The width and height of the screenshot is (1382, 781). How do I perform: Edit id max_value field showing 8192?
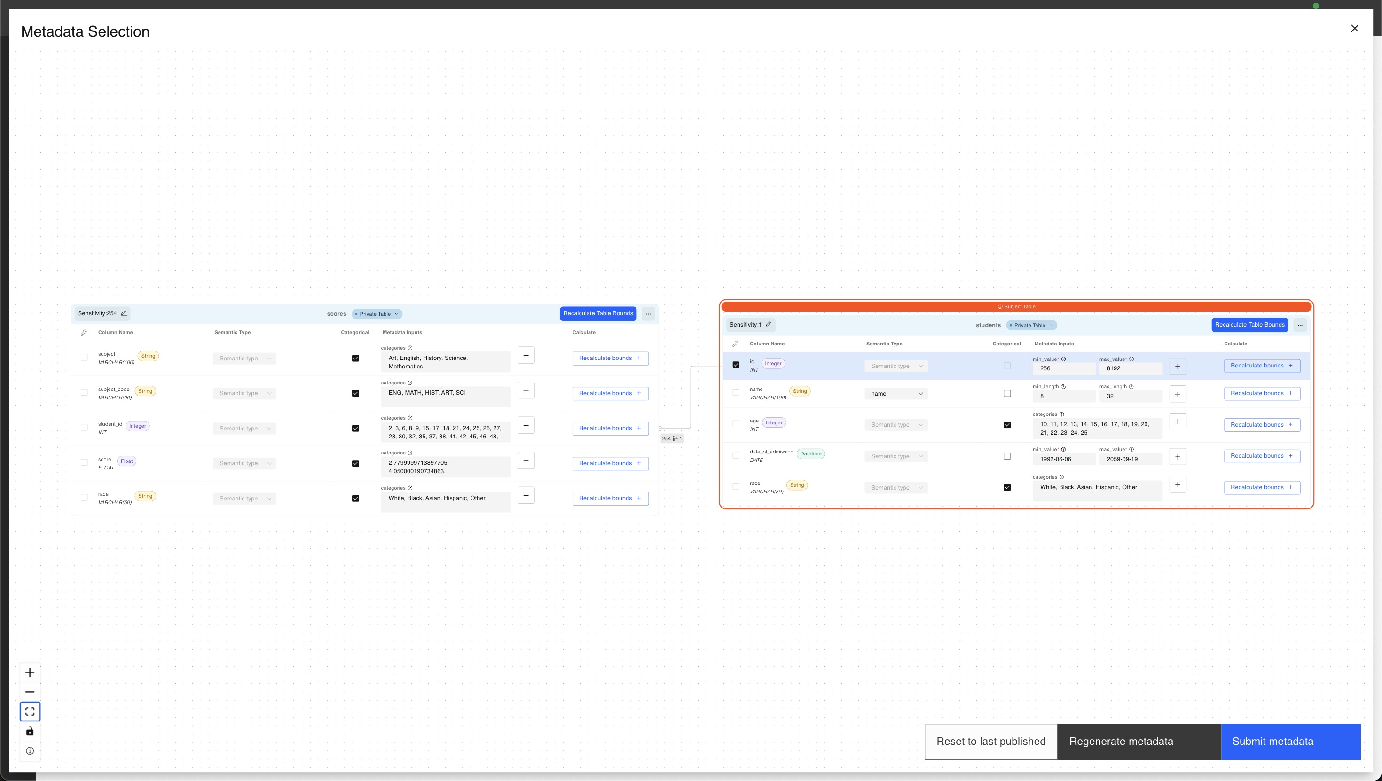click(1131, 368)
